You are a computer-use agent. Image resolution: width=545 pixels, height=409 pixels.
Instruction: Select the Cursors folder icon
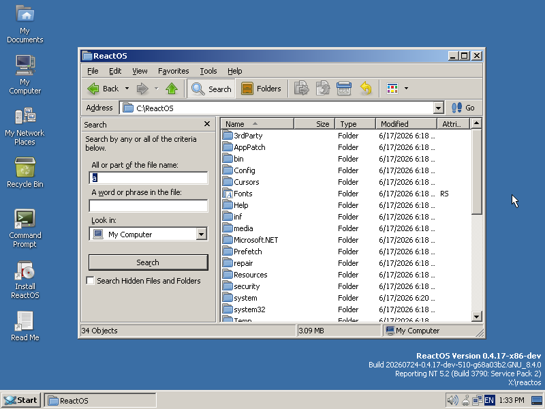[228, 182]
